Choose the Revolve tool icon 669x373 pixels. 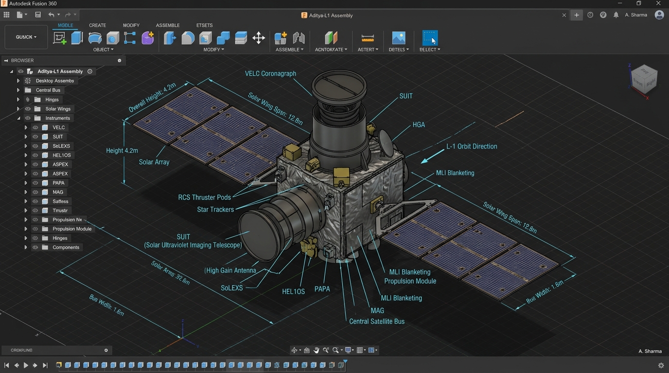tap(95, 38)
